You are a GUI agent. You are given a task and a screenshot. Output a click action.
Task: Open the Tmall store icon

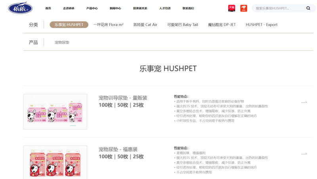pyautogui.click(x=231, y=8)
